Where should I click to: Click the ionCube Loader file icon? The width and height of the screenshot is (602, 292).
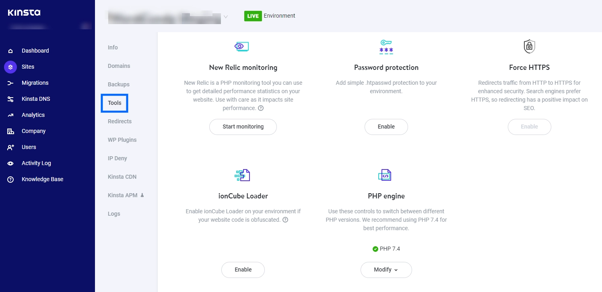(243, 175)
